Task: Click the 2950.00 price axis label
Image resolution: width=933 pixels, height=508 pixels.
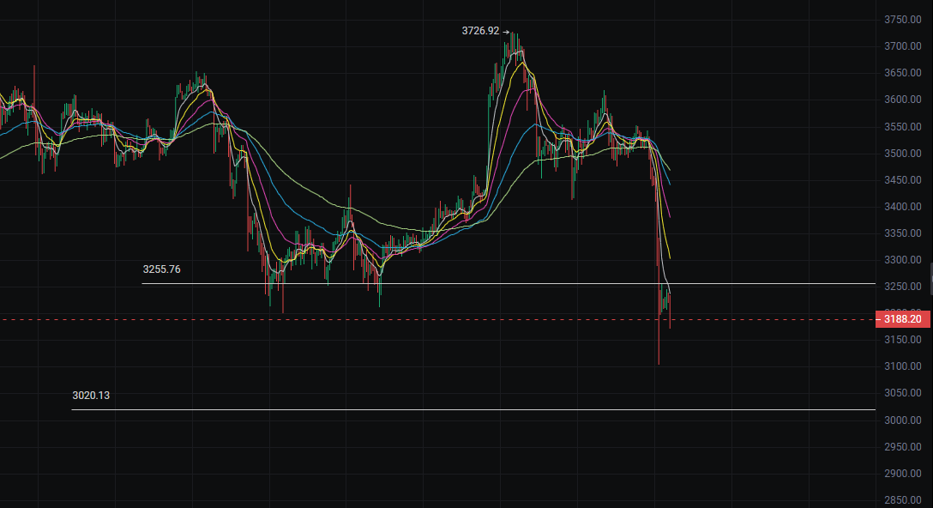Action: point(902,447)
